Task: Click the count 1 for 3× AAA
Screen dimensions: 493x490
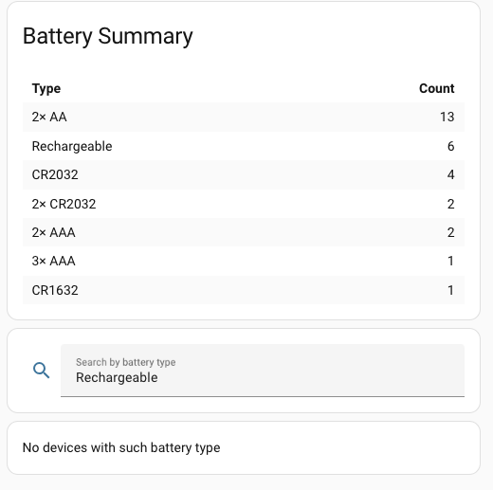Action: 451,261
